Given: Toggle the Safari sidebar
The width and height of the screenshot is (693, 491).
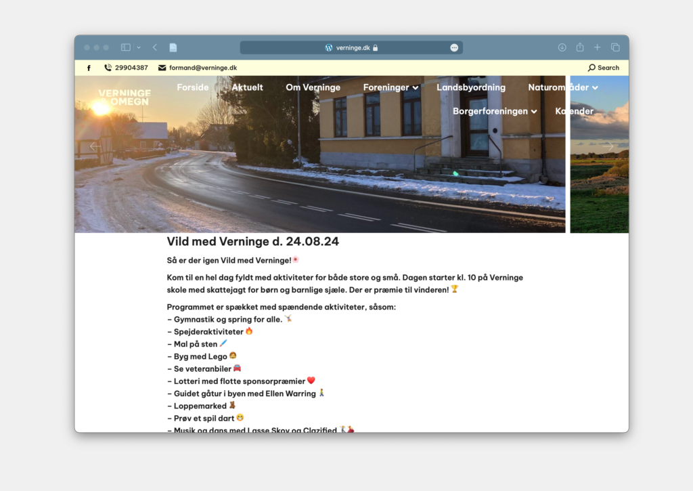Looking at the screenshot, I should [125, 47].
